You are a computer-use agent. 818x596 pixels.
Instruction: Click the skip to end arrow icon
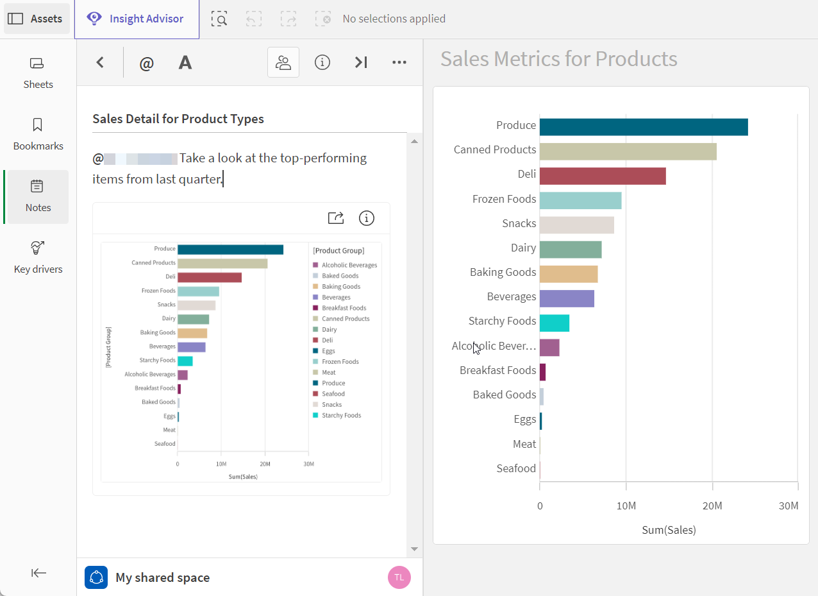[361, 62]
